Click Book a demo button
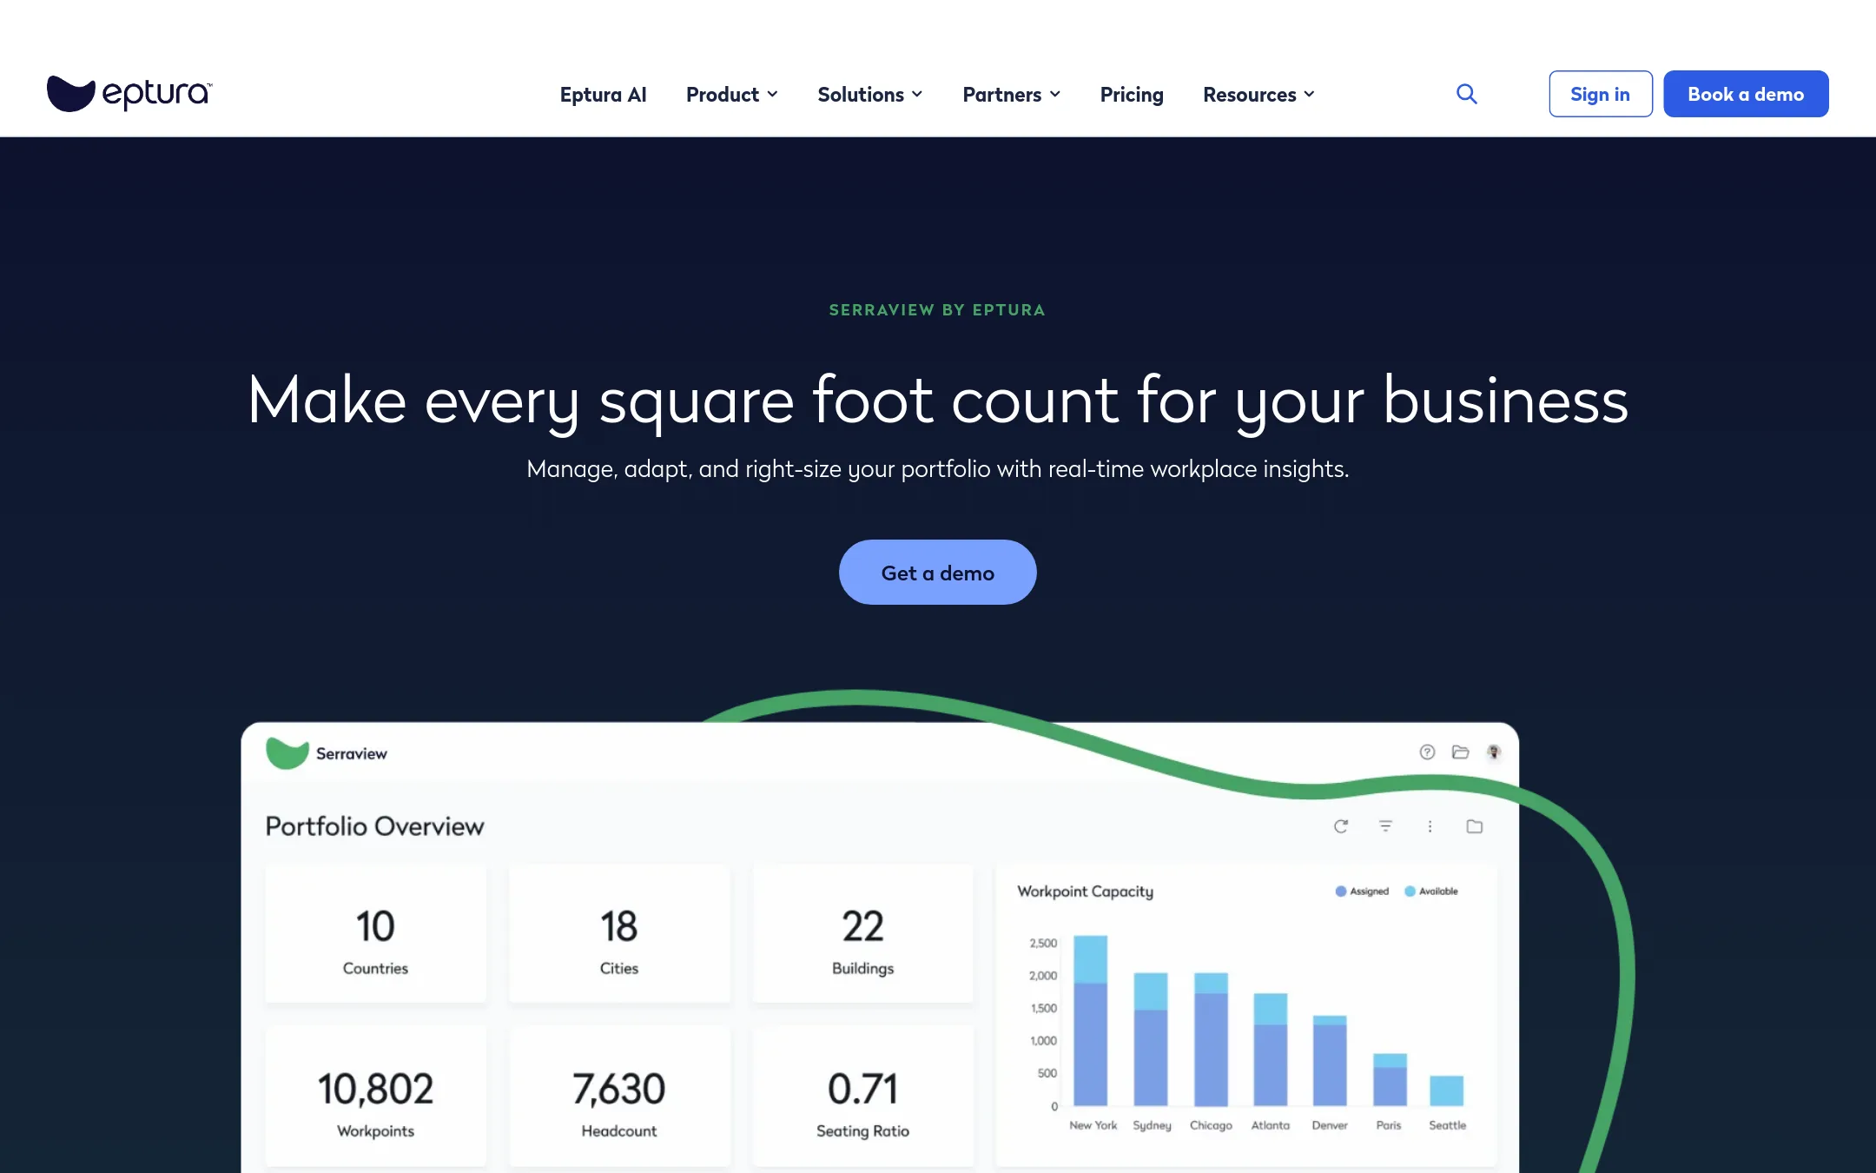Screen dimensions: 1876x1173 coord(1746,94)
